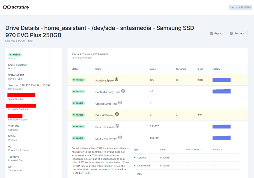Open the Settings button
This screenshot has width=254, height=178.
pyautogui.click(x=237, y=34)
